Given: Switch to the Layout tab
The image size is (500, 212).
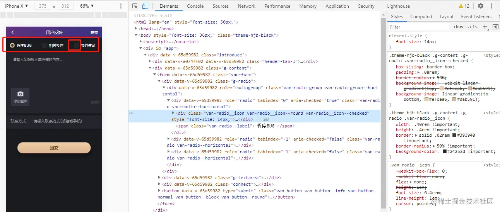Looking at the screenshot, I should click(447, 17).
